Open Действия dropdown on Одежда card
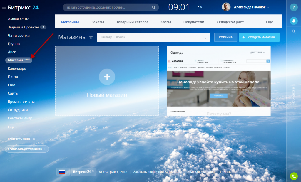Screen dimensions: 301x182 [x=257, y=52]
